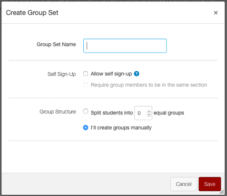Select the Split students into equal groups radio
Image resolution: width=227 pixels, height=196 pixels.
tap(86, 111)
